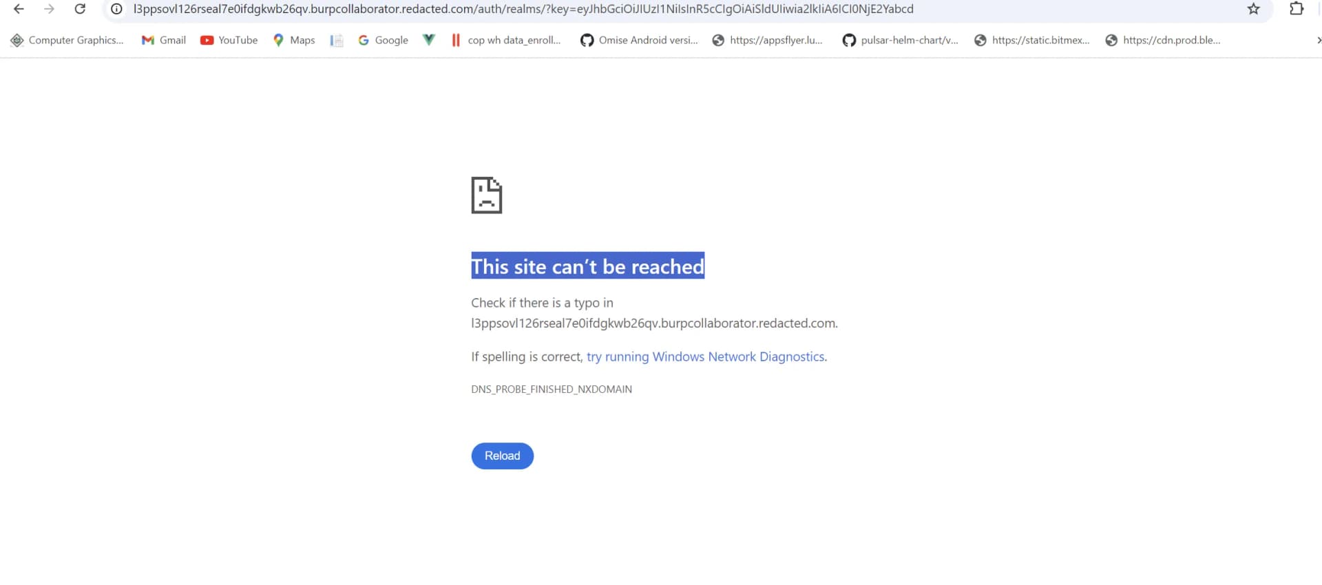Click the blue Reload button
Viewport: 1322px width, 585px height.
pyautogui.click(x=502, y=456)
